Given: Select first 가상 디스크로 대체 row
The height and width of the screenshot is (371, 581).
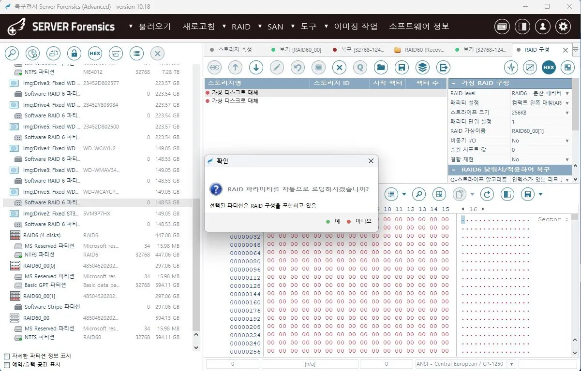Looking at the screenshot, I should [x=326, y=92].
